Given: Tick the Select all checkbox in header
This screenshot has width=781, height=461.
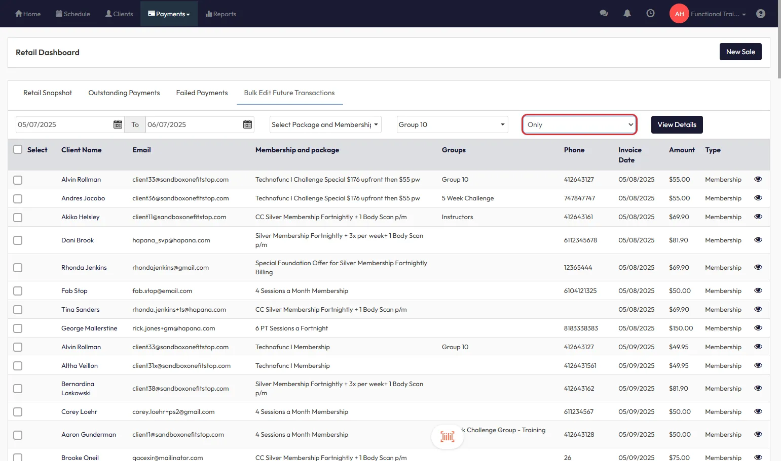Looking at the screenshot, I should click(x=18, y=150).
